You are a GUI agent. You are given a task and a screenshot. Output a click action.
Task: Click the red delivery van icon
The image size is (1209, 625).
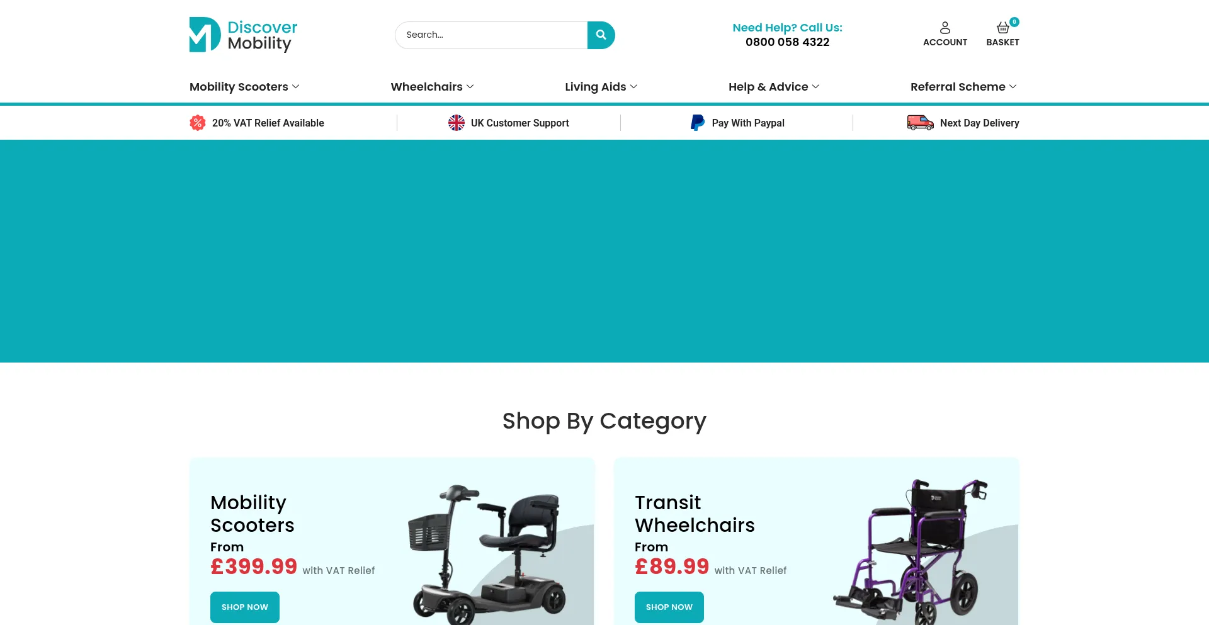click(920, 123)
